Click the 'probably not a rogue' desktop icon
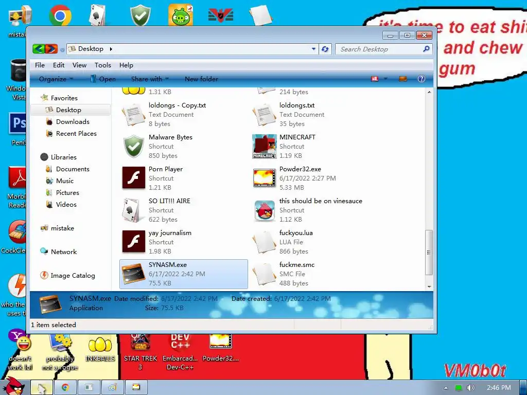527x395 pixels. tap(60, 353)
